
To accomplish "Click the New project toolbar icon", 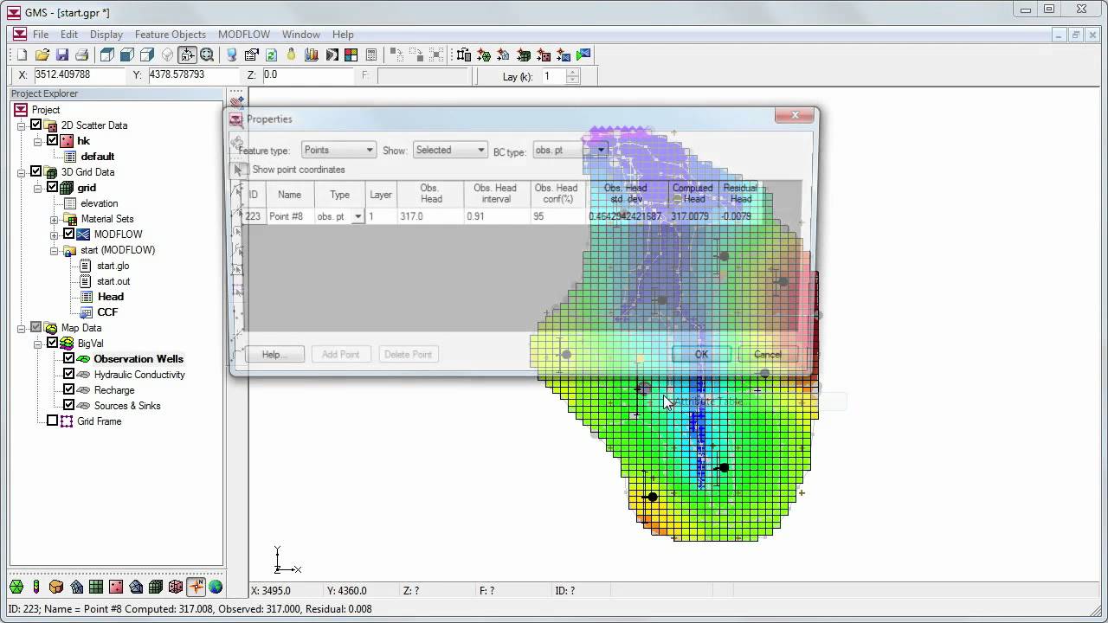I will (x=22, y=55).
